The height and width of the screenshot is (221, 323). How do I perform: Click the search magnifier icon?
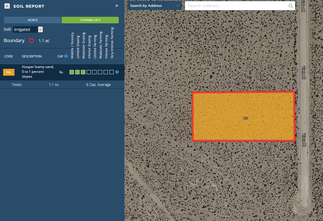point(291,6)
